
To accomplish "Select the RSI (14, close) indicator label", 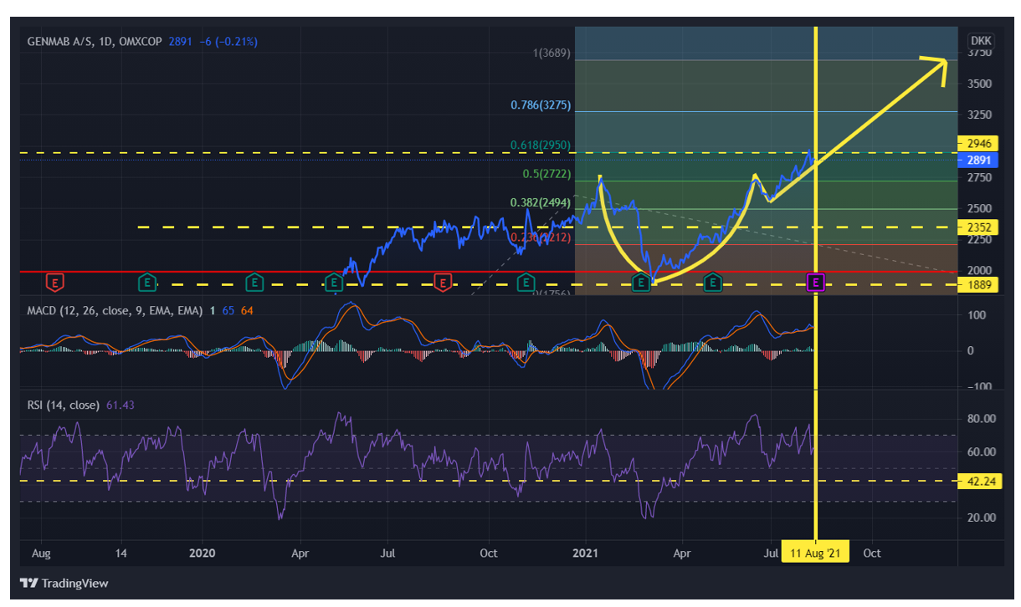I will (64, 406).
